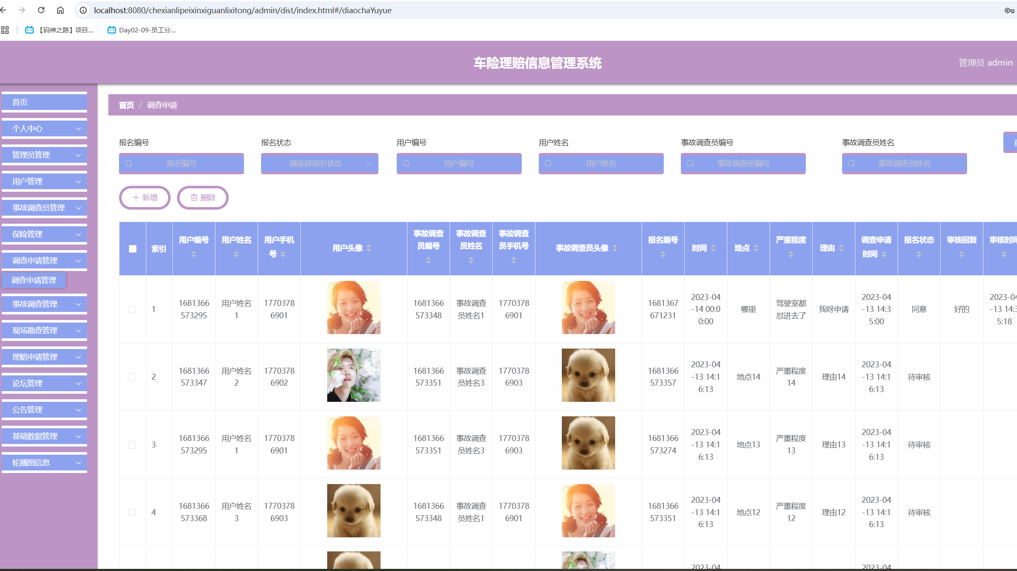This screenshot has height=571, width=1017.
Task: Sort by the 用户姓名 column arrows
Action: (x=236, y=254)
